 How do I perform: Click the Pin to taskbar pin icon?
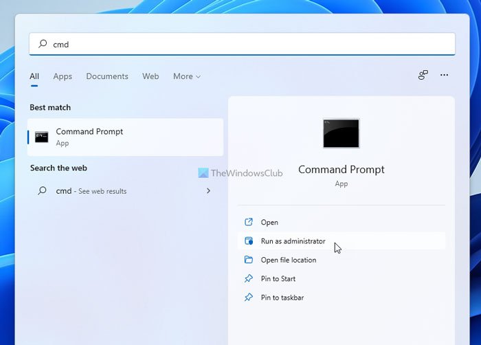pyautogui.click(x=249, y=297)
